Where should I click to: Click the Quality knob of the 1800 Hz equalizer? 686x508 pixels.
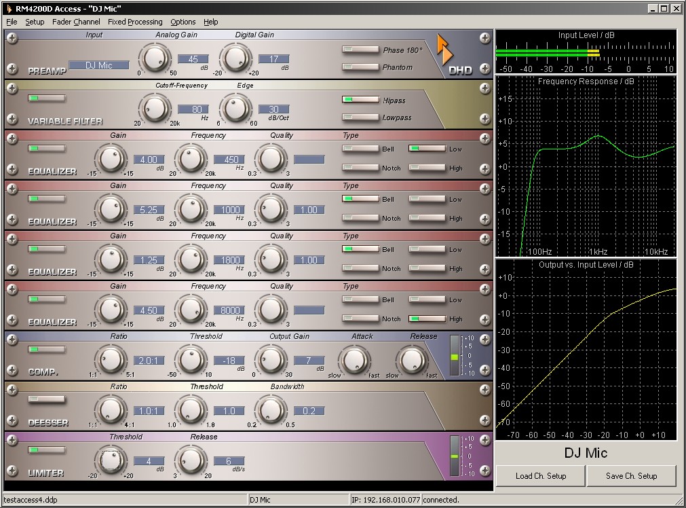click(x=271, y=259)
